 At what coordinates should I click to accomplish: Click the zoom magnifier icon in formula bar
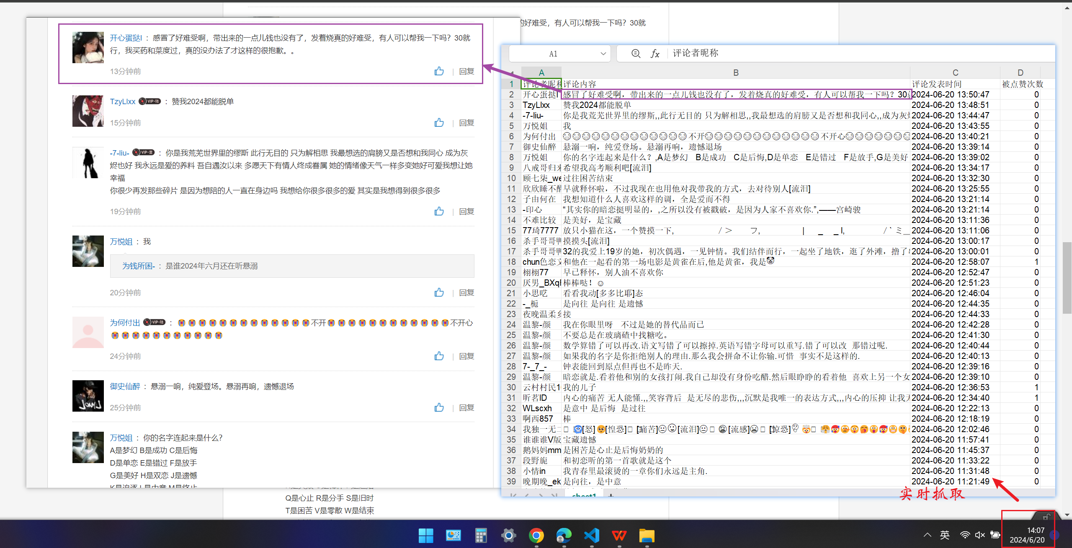(x=636, y=54)
